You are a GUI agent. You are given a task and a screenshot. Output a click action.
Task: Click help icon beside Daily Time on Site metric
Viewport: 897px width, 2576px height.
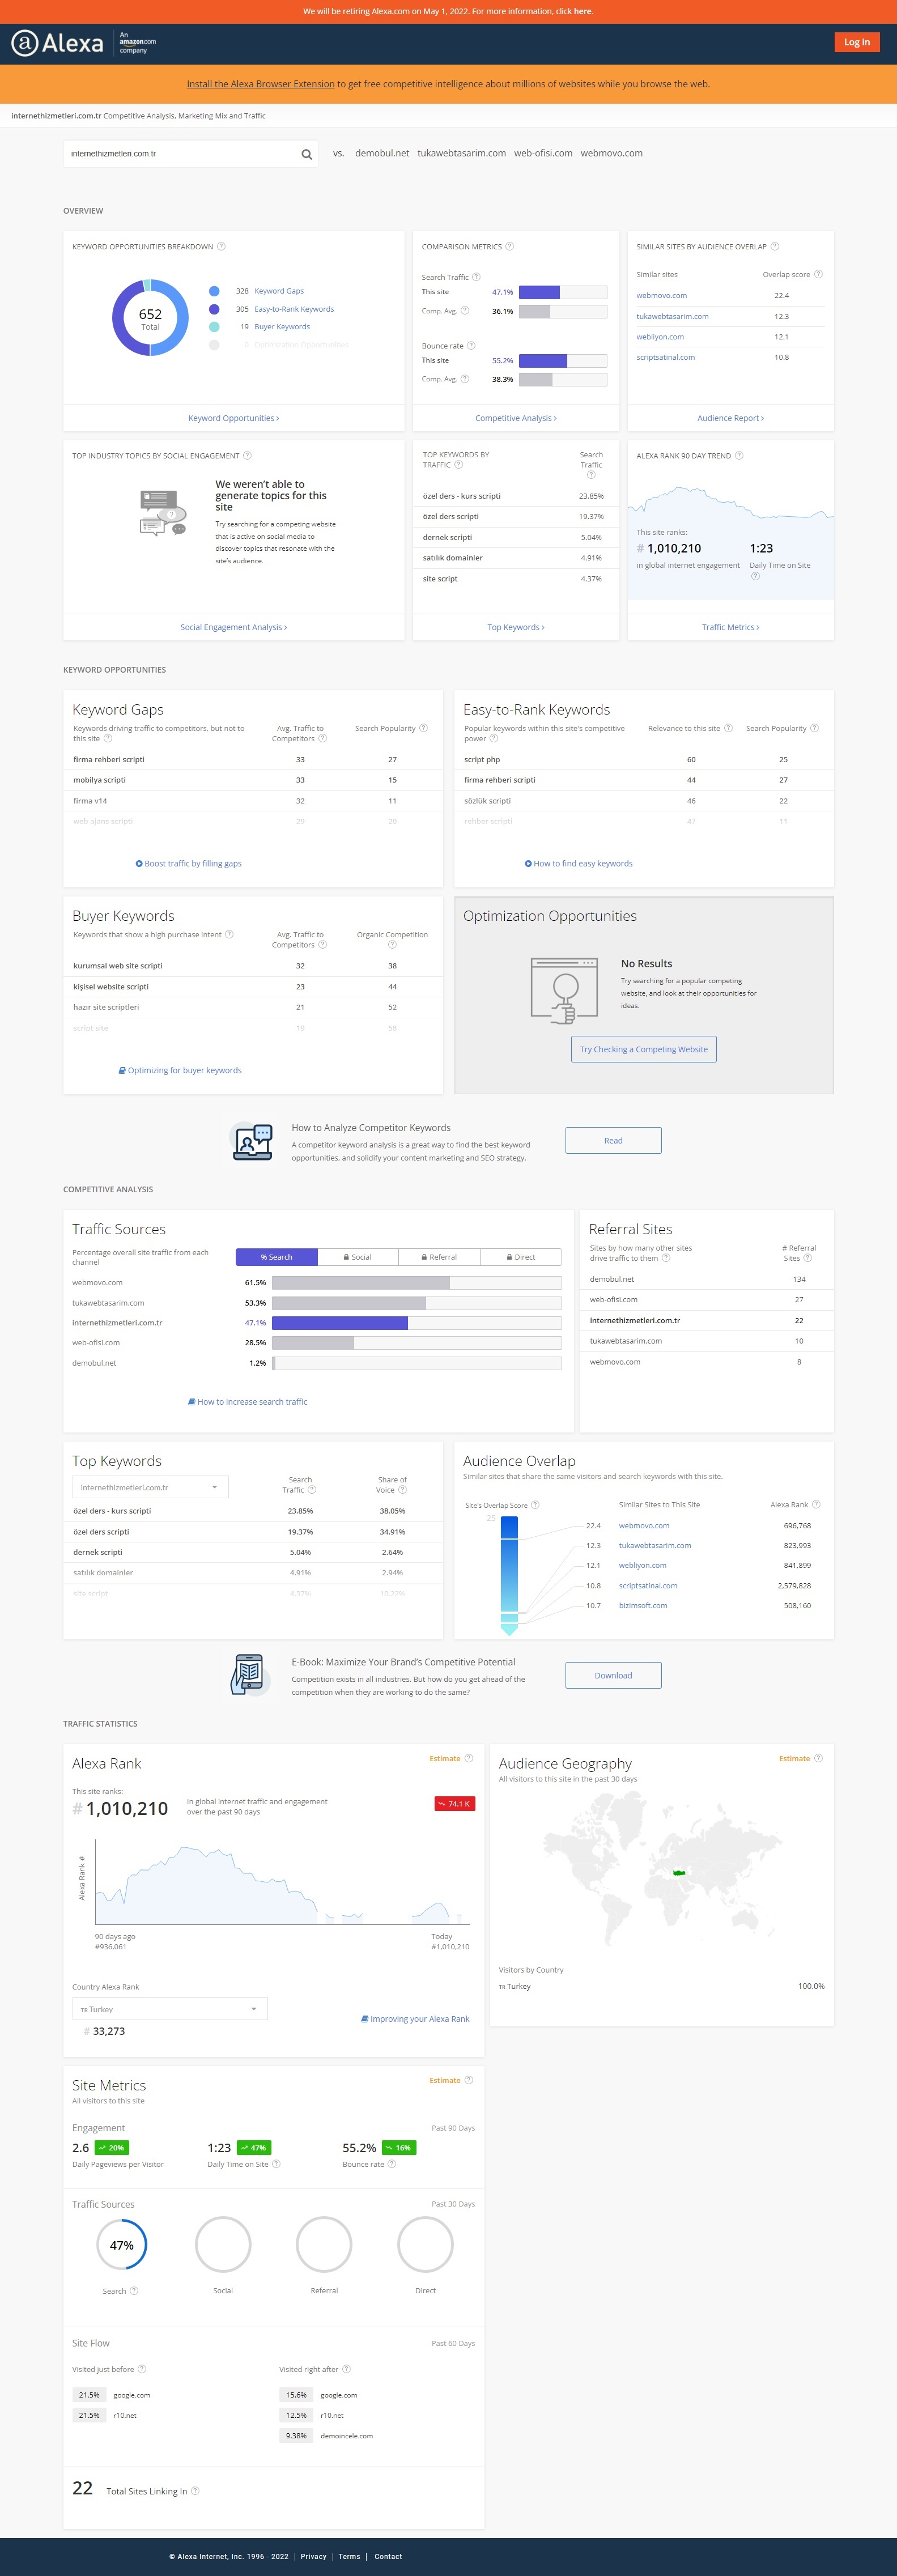click(276, 2164)
